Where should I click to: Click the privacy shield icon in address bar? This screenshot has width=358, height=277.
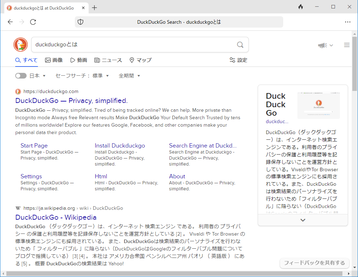[80, 22]
